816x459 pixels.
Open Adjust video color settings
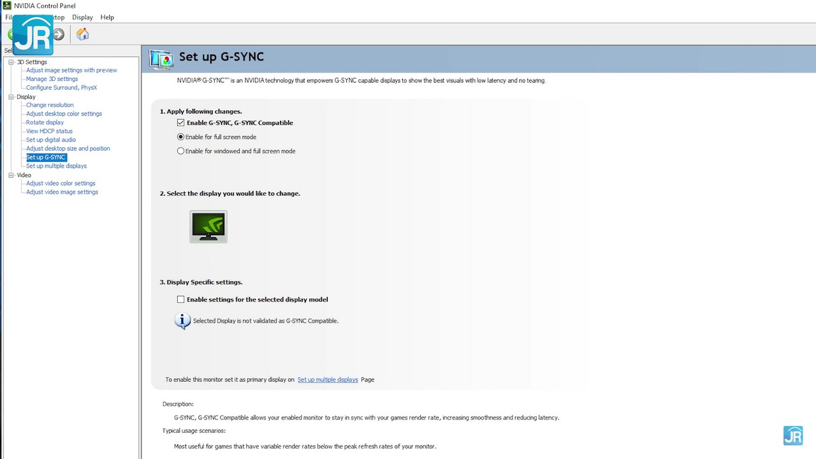[61, 184]
